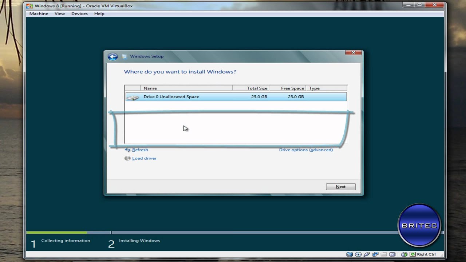Image resolution: width=466 pixels, height=262 pixels.
Task: Minimize the VirtualBox window
Action: 408,5
